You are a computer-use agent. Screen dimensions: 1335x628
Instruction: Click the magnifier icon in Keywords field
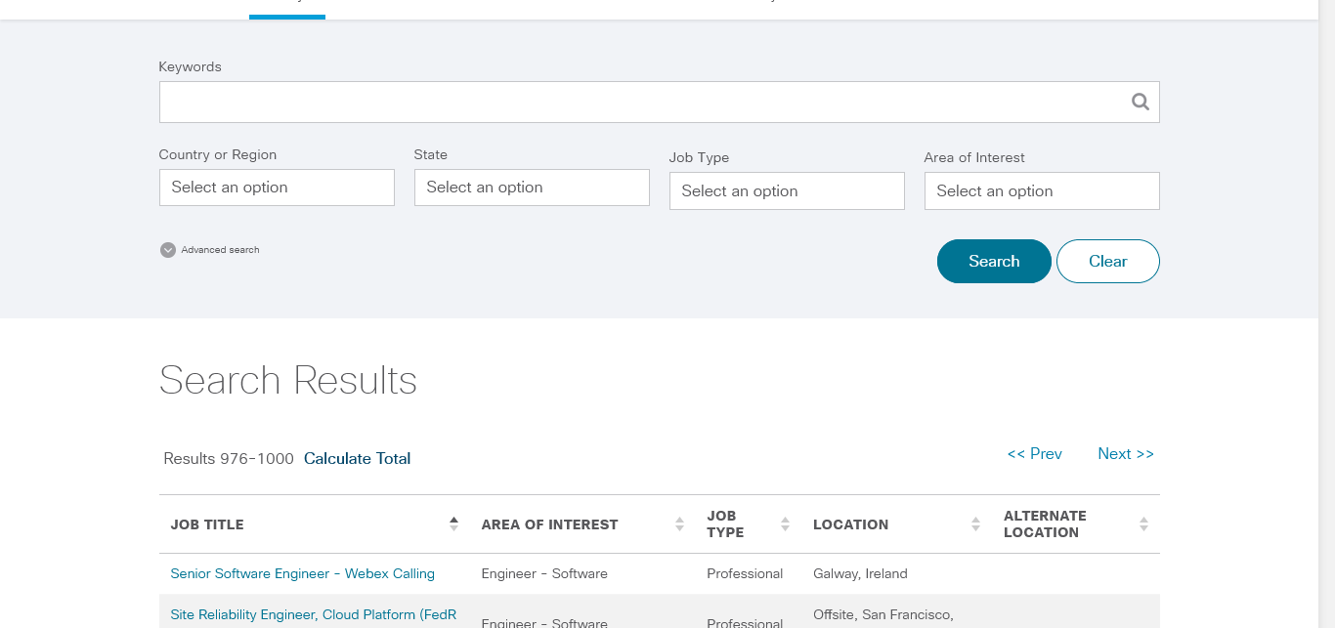pyautogui.click(x=1140, y=102)
